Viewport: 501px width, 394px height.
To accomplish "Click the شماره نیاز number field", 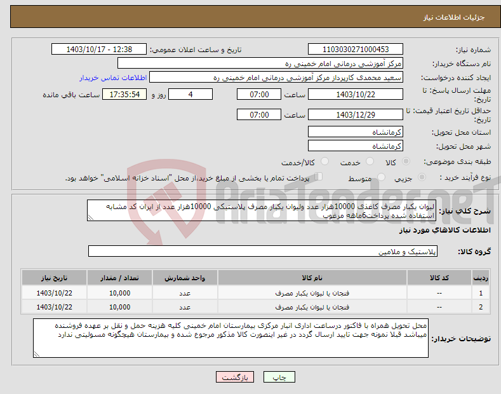I will [x=356, y=50].
